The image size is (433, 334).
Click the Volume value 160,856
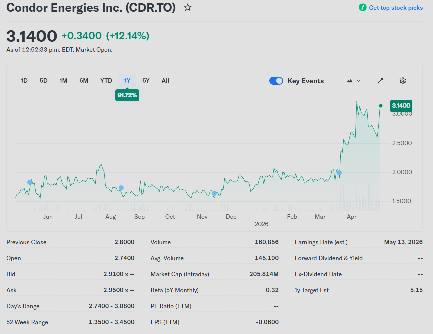(x=267, y=242)
